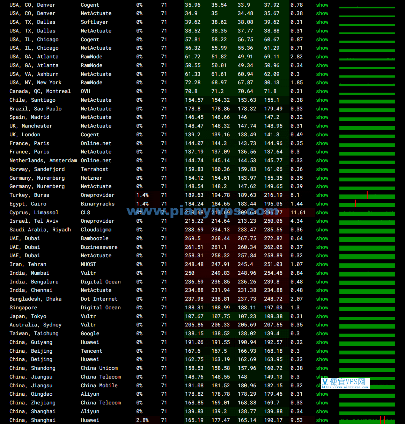Select 'China, Zhejiang' location text
Image resolution: width=405 pixels, height=424 pixels.
[x=32, y=403]
